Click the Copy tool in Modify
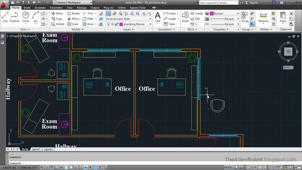The image size is (302, 170). click(57, 19)
